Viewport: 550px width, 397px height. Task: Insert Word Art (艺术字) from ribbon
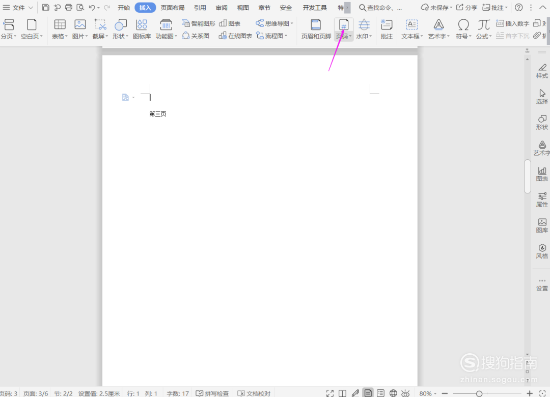point(438,29)
